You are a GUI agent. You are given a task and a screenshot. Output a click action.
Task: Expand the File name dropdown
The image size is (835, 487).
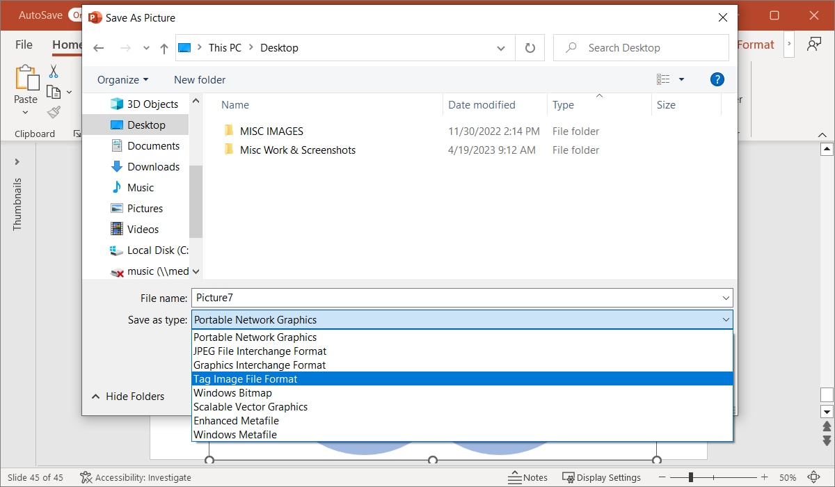pos(726,298)
